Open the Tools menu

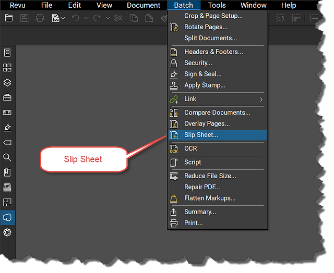click(x=217, y=5)
